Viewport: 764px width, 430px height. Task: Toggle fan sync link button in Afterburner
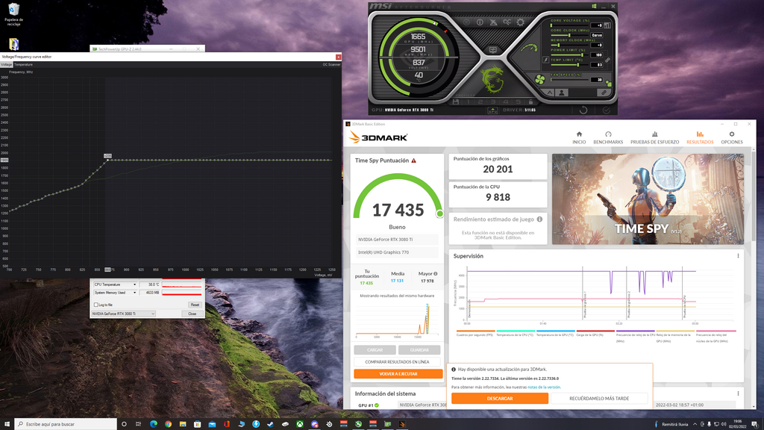click(604, 93)
